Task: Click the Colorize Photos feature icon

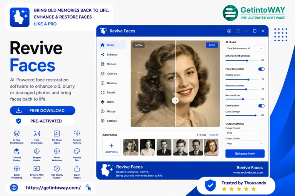Action: (x=17, y=151)
